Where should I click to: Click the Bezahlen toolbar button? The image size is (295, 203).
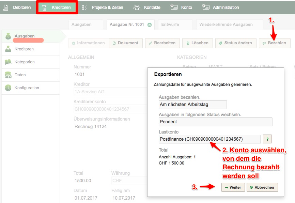(x=275, y=43)
